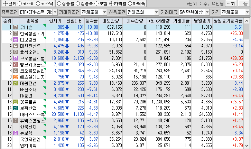251x149 pixels.
Task: Select stock name PN풍년
Action: [x=26, y=96]
